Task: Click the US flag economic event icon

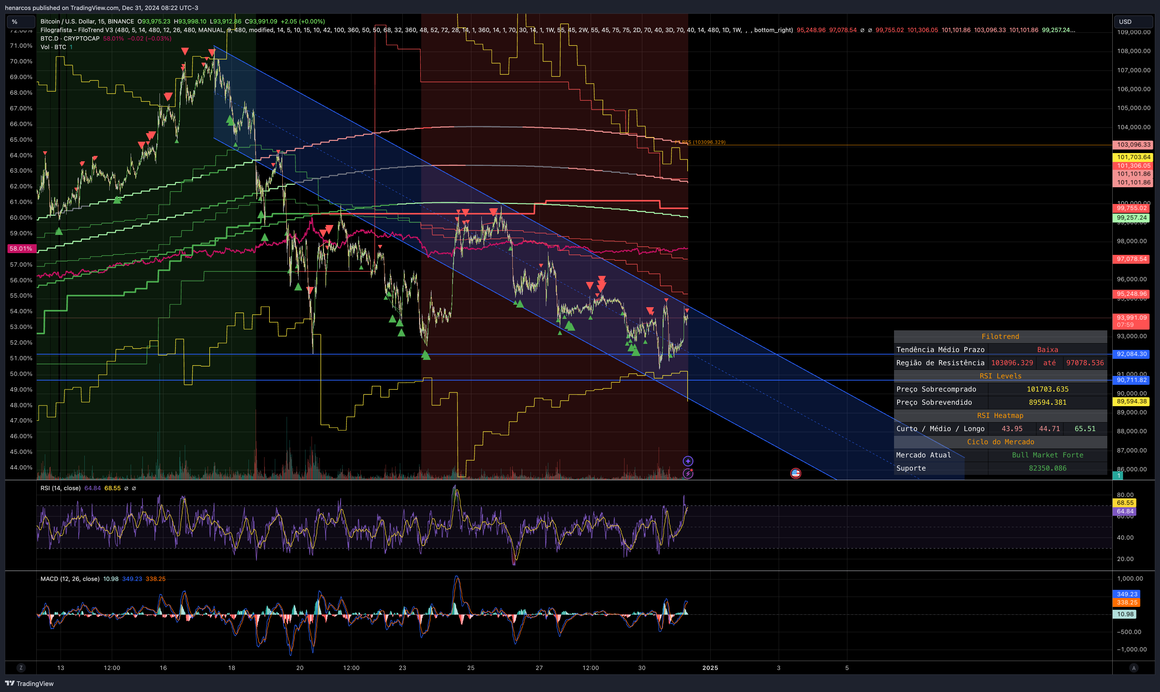Action: (795, 473)
